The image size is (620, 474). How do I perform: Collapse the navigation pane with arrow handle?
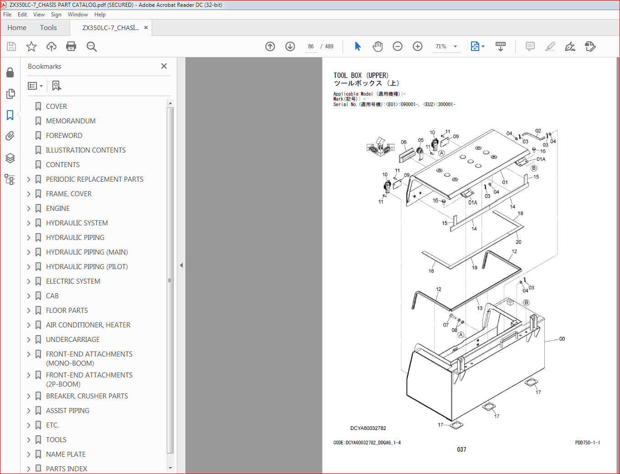181,265
